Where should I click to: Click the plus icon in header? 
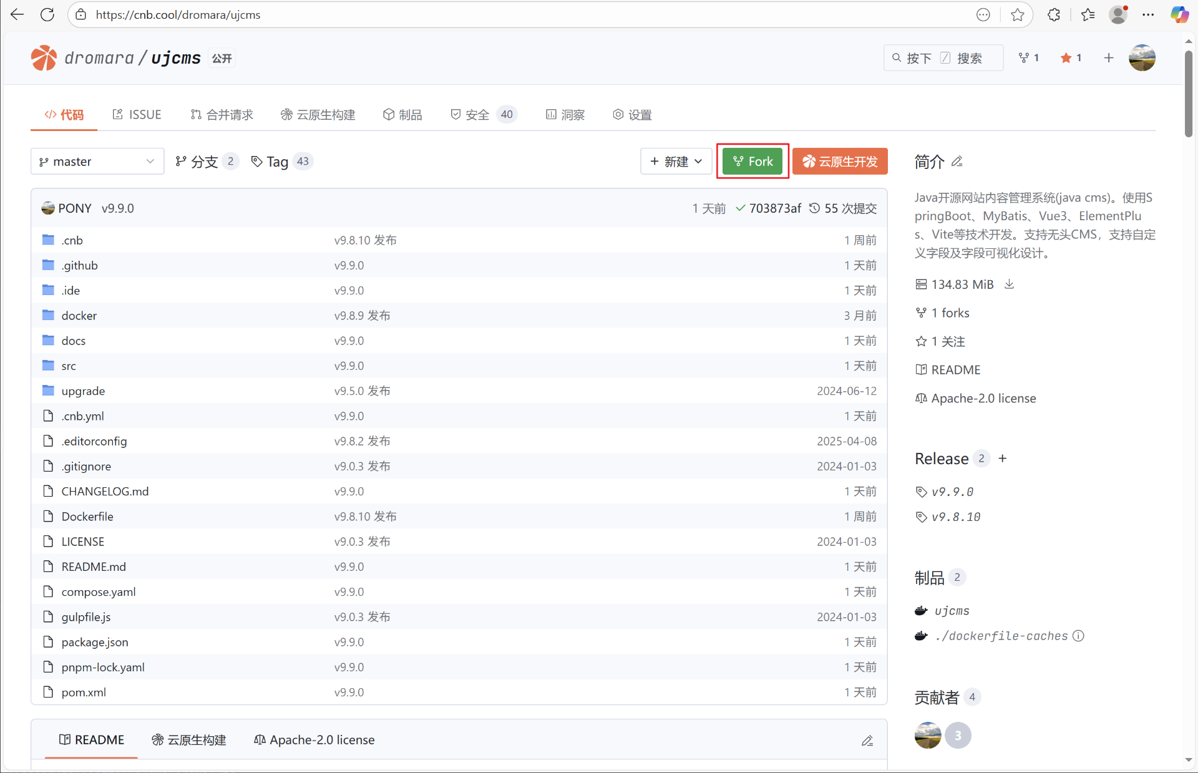pos(1109,58)
